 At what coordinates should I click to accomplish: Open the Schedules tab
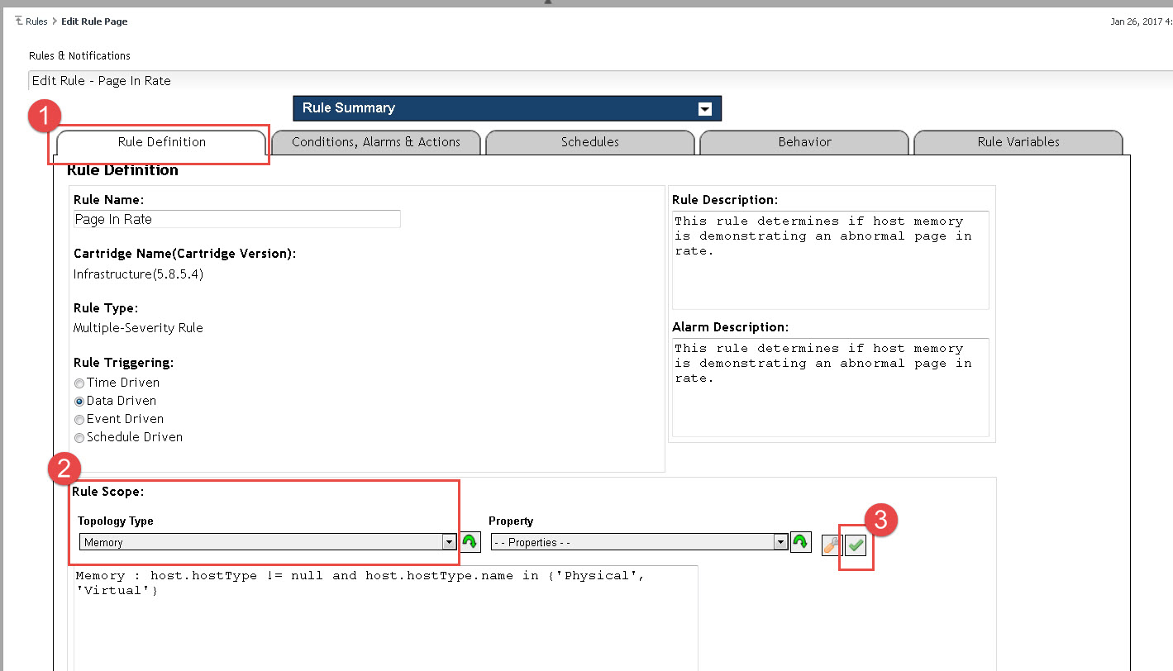589,142
